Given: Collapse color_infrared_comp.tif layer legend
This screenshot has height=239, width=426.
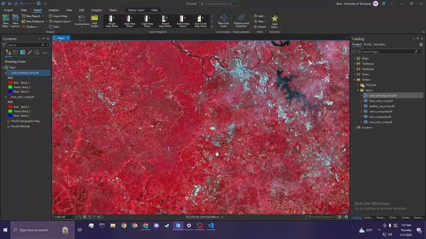Looking at the screenshot, I should (x=5, y=73).
